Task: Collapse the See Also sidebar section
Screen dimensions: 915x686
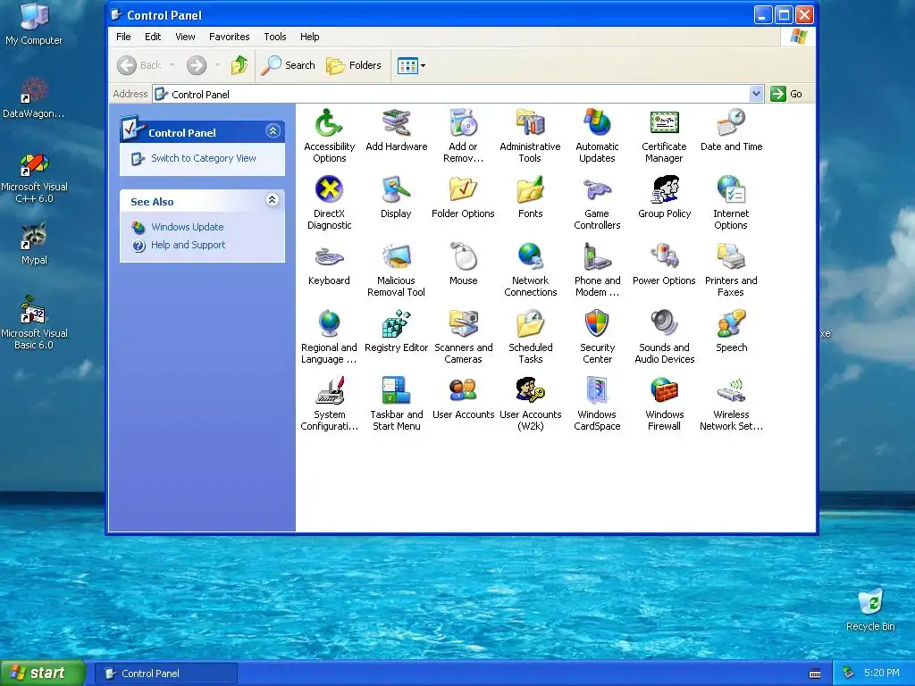Action: click(x=272, y=200)
